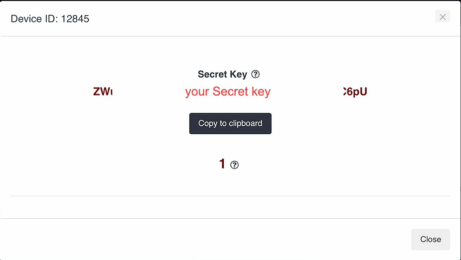This screenshot has width=461, height=260.
Task: Click the 'ZW' beginning fragment of the key
Action: coord(103,91)
